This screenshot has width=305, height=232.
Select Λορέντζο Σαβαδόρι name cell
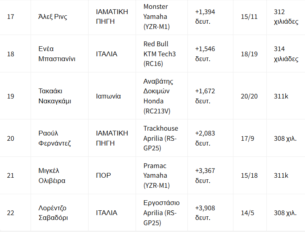[x=60, y=212]
